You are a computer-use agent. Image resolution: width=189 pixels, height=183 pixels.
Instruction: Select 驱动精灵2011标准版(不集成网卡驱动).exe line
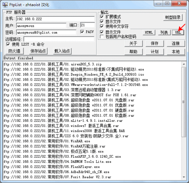pos(74,69)
